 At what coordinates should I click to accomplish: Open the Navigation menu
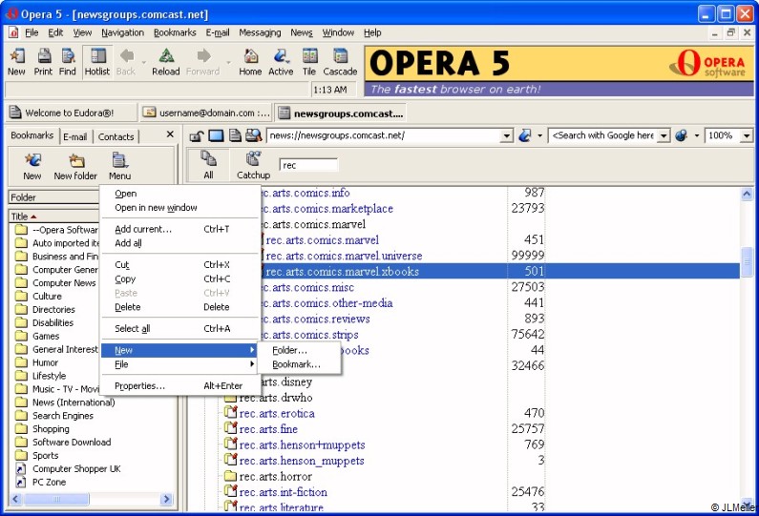click(122, 32)
